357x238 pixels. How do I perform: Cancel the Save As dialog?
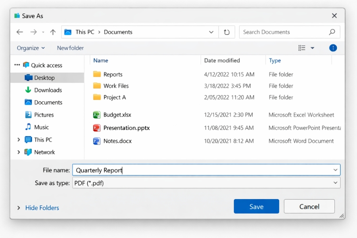pyautogui.click(x=309, y=206)
